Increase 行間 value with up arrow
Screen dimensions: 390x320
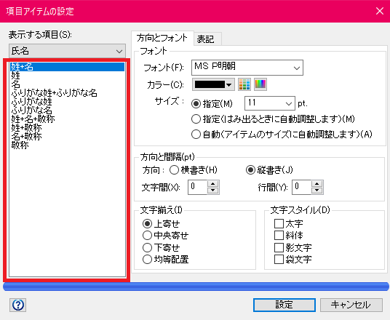[x=317, y=184]
